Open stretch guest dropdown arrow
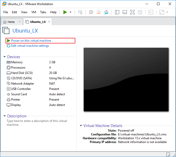 [167, 12]
